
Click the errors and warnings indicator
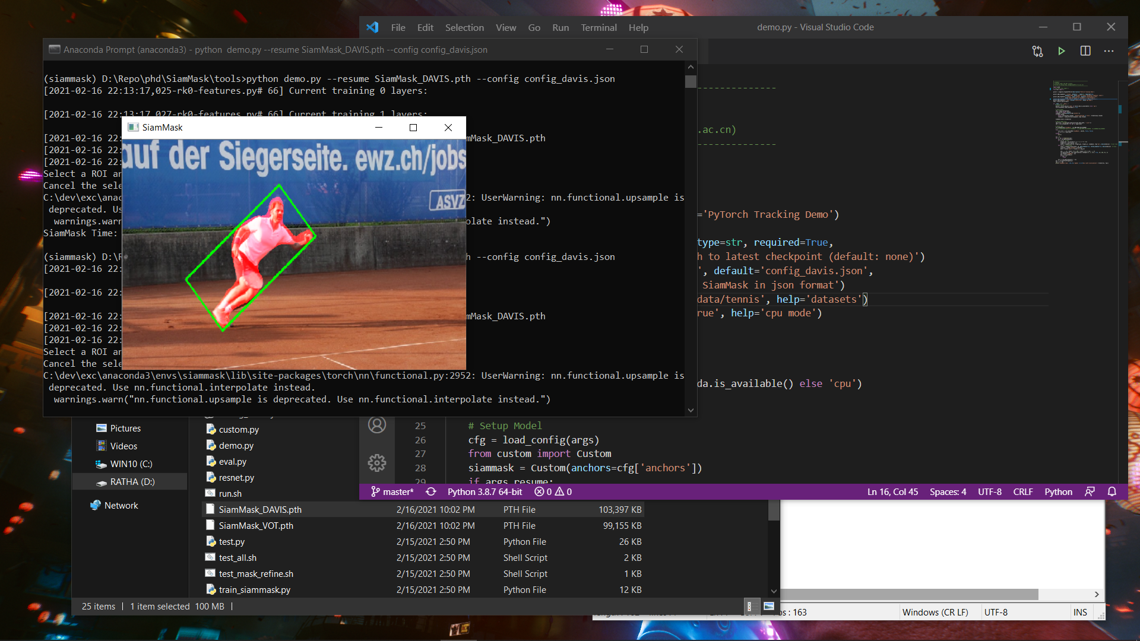(x=553, y=491)
